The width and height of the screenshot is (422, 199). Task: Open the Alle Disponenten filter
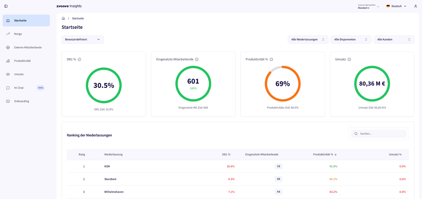(x=351, y=40)
